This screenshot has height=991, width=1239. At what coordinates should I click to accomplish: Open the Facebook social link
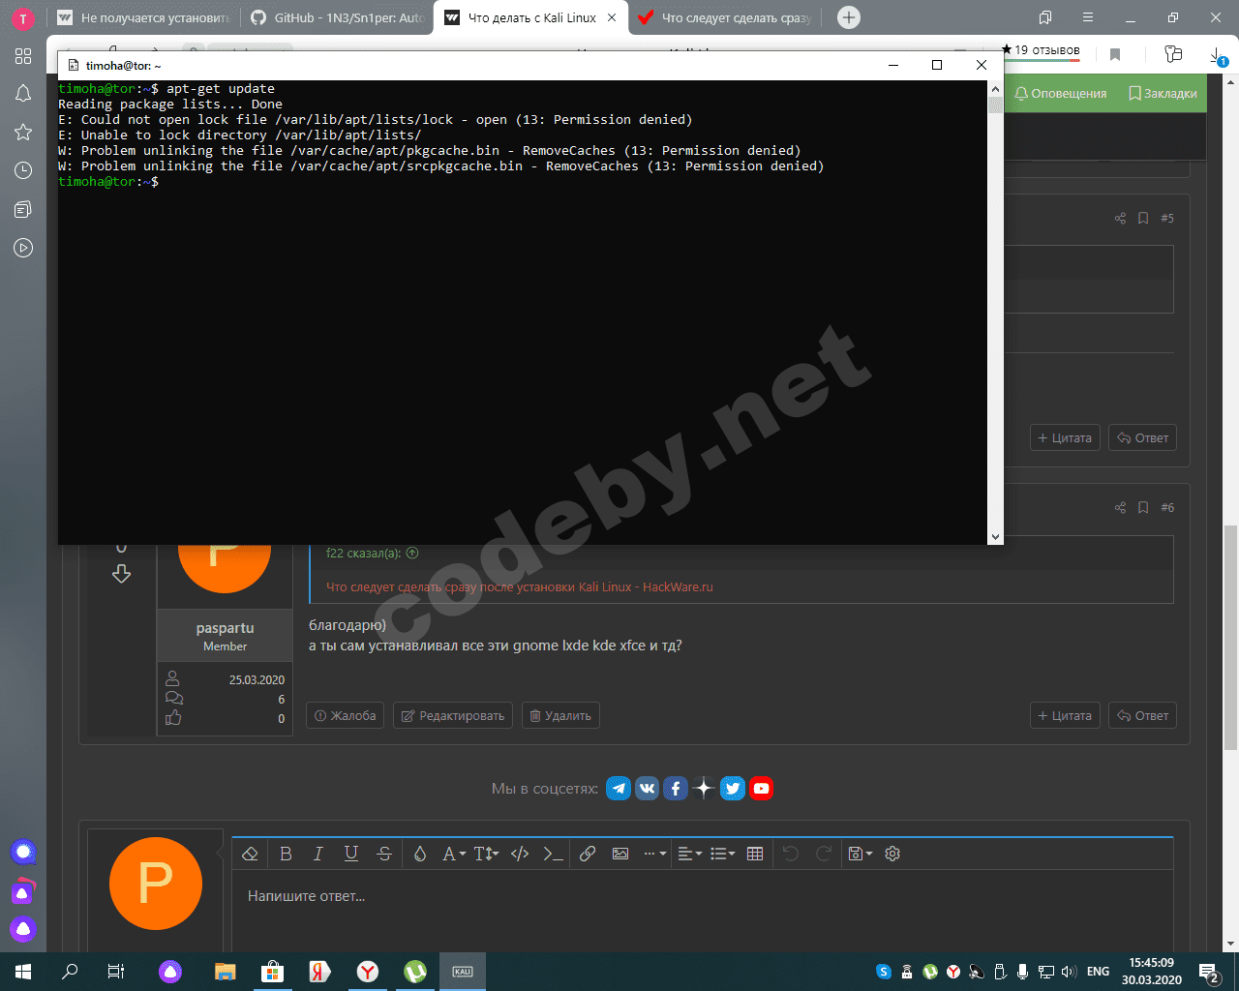[x=676, y=789]
